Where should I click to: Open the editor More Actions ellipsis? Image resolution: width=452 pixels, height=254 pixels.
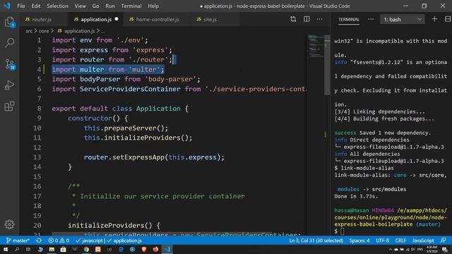320,19
